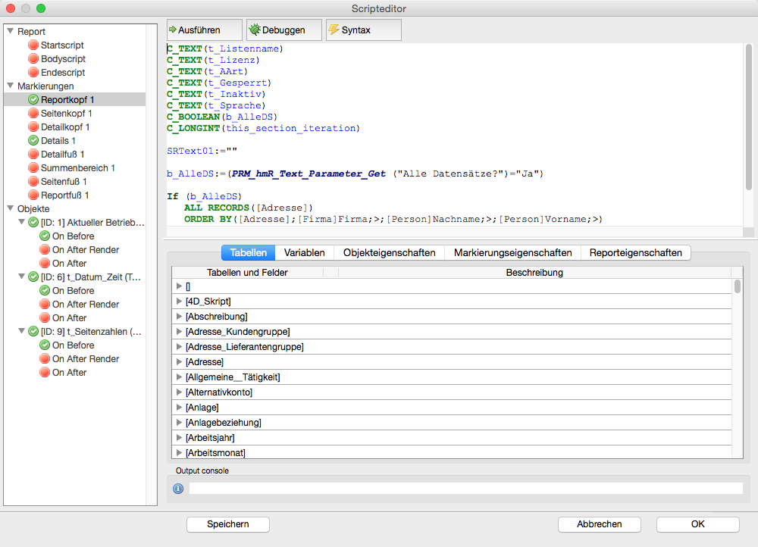Click the red status icon beside Startscript
This screenshot has height=547, width=758.
tap(33, 45)
